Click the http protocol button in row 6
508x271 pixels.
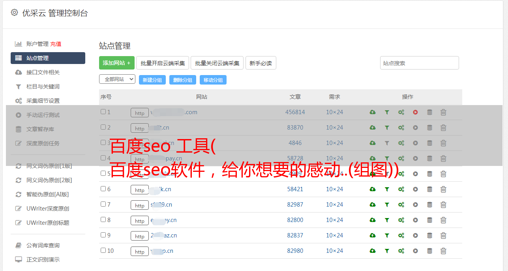pos(140,190)
